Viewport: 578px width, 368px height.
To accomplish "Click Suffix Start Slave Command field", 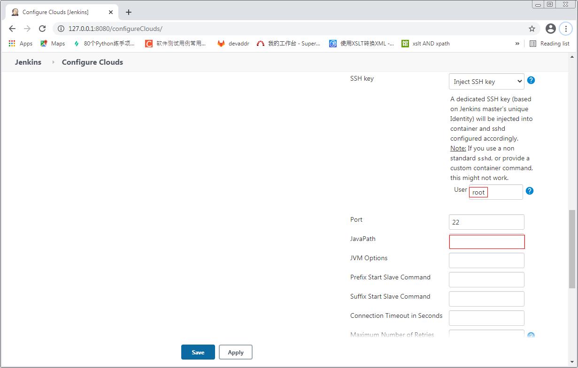I will pyautogui.click(x=486, y=299).
